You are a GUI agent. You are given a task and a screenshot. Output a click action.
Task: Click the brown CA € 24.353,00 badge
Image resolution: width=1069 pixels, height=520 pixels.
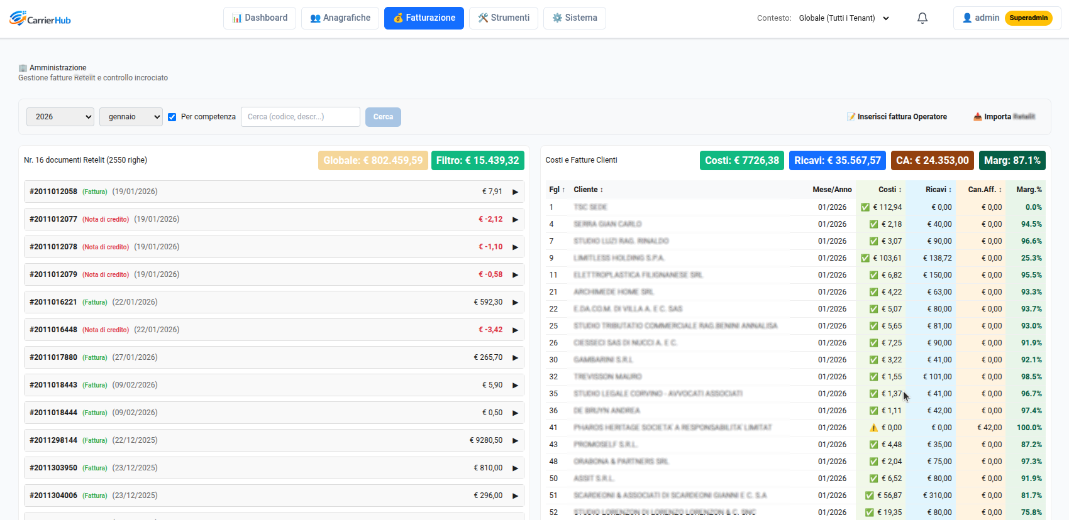(933, 161)
